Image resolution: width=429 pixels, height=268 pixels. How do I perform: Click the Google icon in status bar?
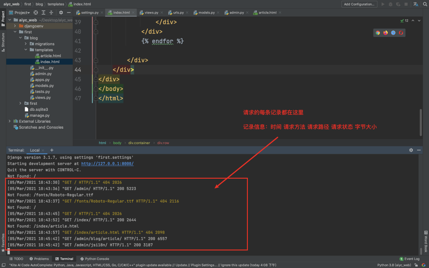pyautogui.click(x=423, y=265)
